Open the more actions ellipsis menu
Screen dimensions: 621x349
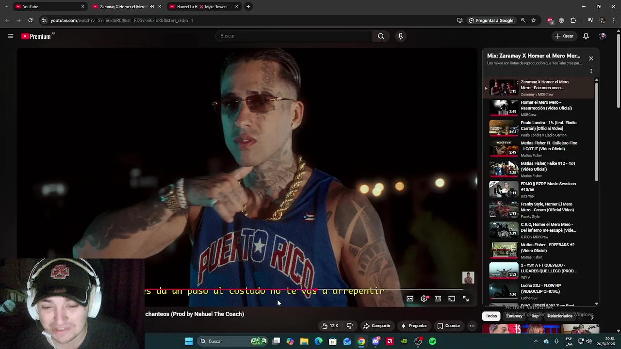[x=472, y=326]
